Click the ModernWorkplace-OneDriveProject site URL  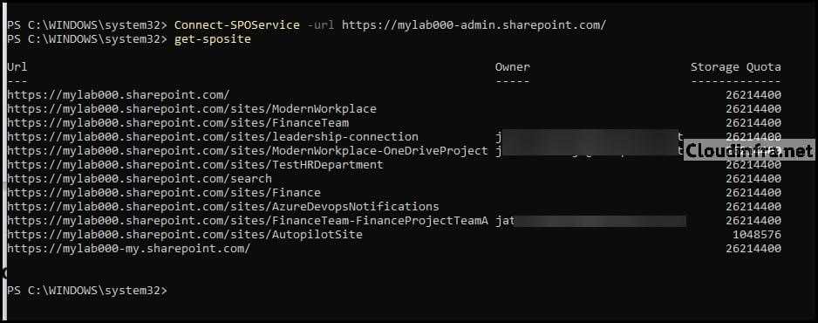(x=248, y=151)
